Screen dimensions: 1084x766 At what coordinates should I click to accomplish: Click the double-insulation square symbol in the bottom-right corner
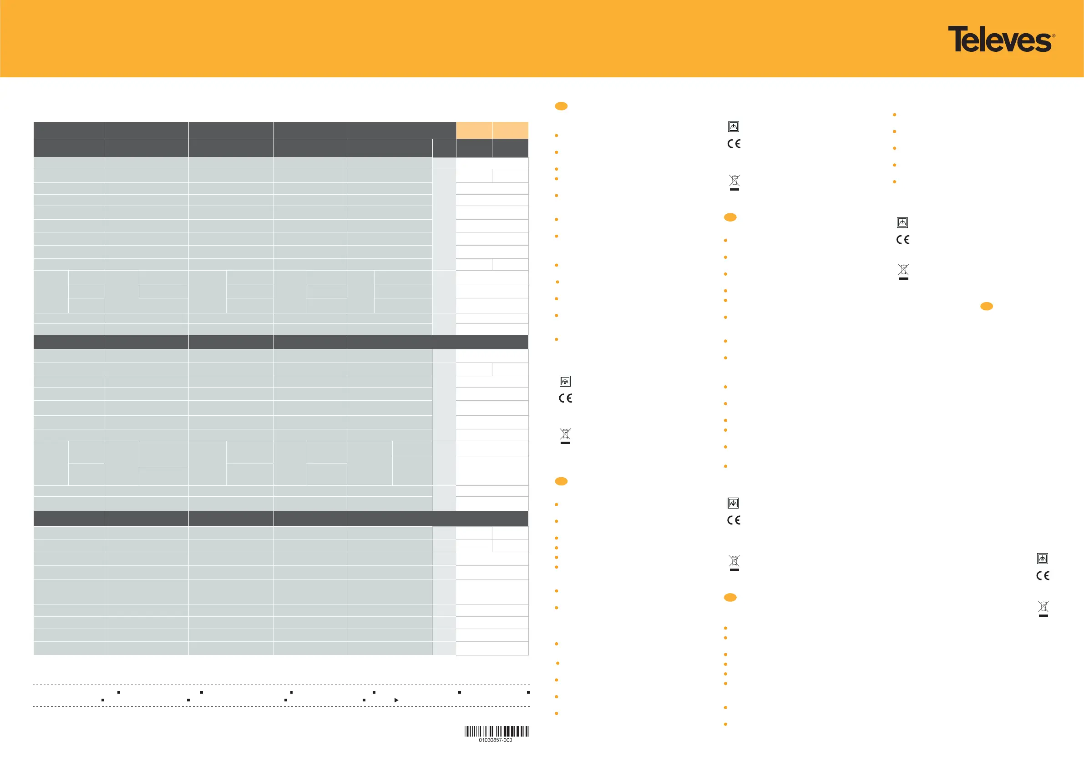pyautogui.click(x=1043, y=558)
